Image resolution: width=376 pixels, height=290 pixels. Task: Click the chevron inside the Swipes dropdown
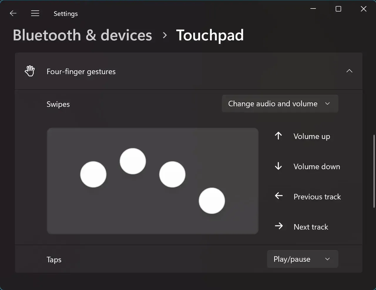click(x=328, y=103)
